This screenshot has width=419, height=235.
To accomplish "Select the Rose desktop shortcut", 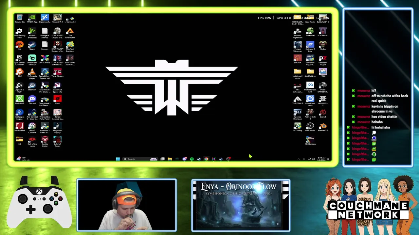I will coord(57,100).
